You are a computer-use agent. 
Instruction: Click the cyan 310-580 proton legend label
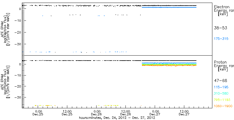[x=221, y=94]
